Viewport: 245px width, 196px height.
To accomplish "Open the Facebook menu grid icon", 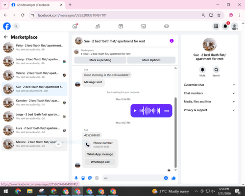I will [216, 26].
